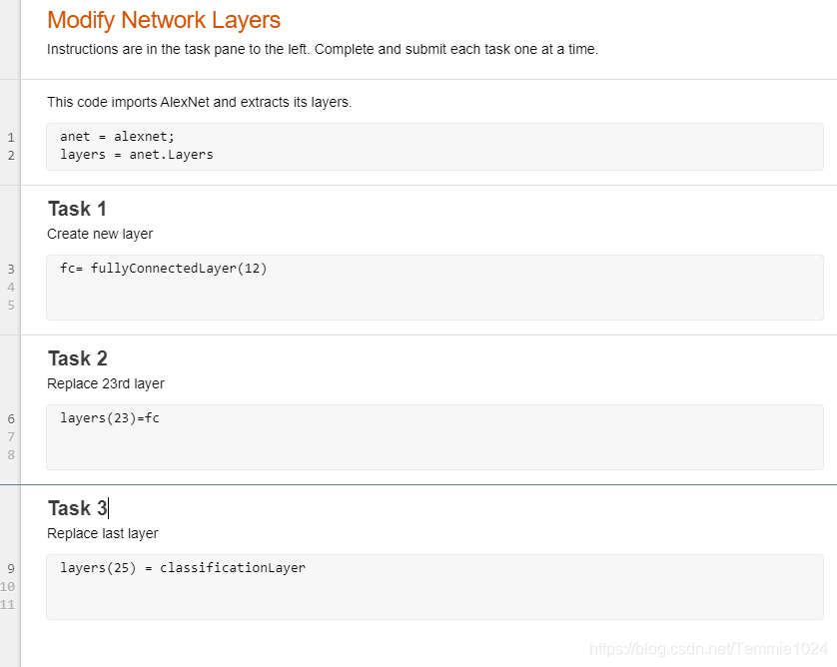Click line number 9 in gutter
837x667 pixels.
(11, 569)
